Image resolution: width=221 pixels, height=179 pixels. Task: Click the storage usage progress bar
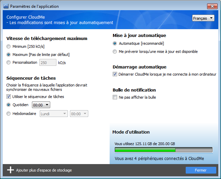pos(164,150)
